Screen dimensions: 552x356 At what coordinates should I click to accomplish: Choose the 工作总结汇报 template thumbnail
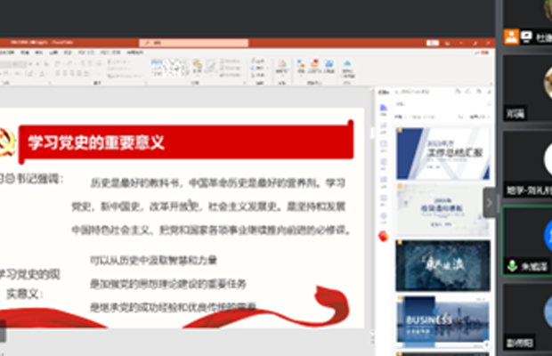tap(442, 151)
